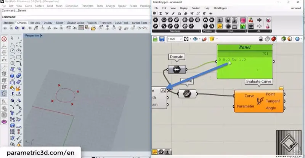Click the Domain component icon on canvas

177,70
